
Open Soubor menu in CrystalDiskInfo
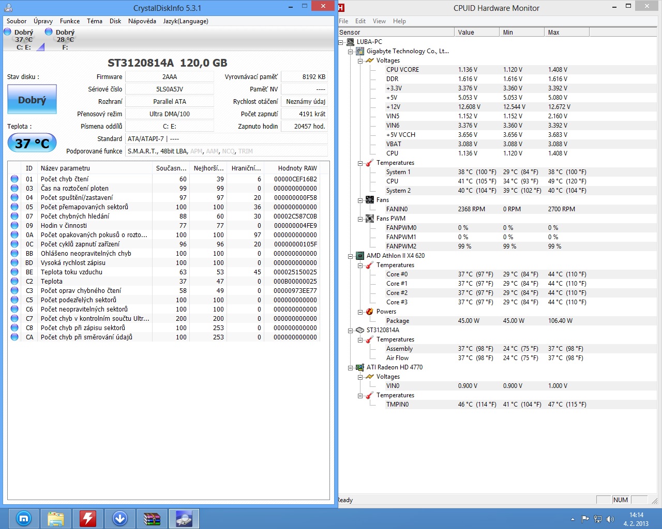pyautogui.click(x=17, y=21)
